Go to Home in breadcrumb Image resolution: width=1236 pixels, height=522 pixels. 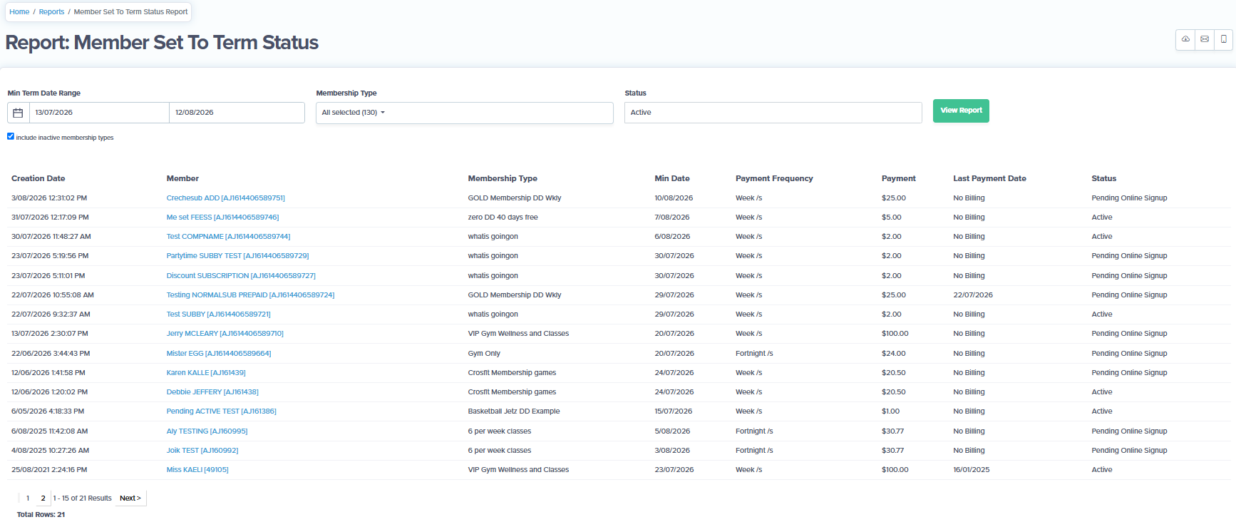coord(19,12)
